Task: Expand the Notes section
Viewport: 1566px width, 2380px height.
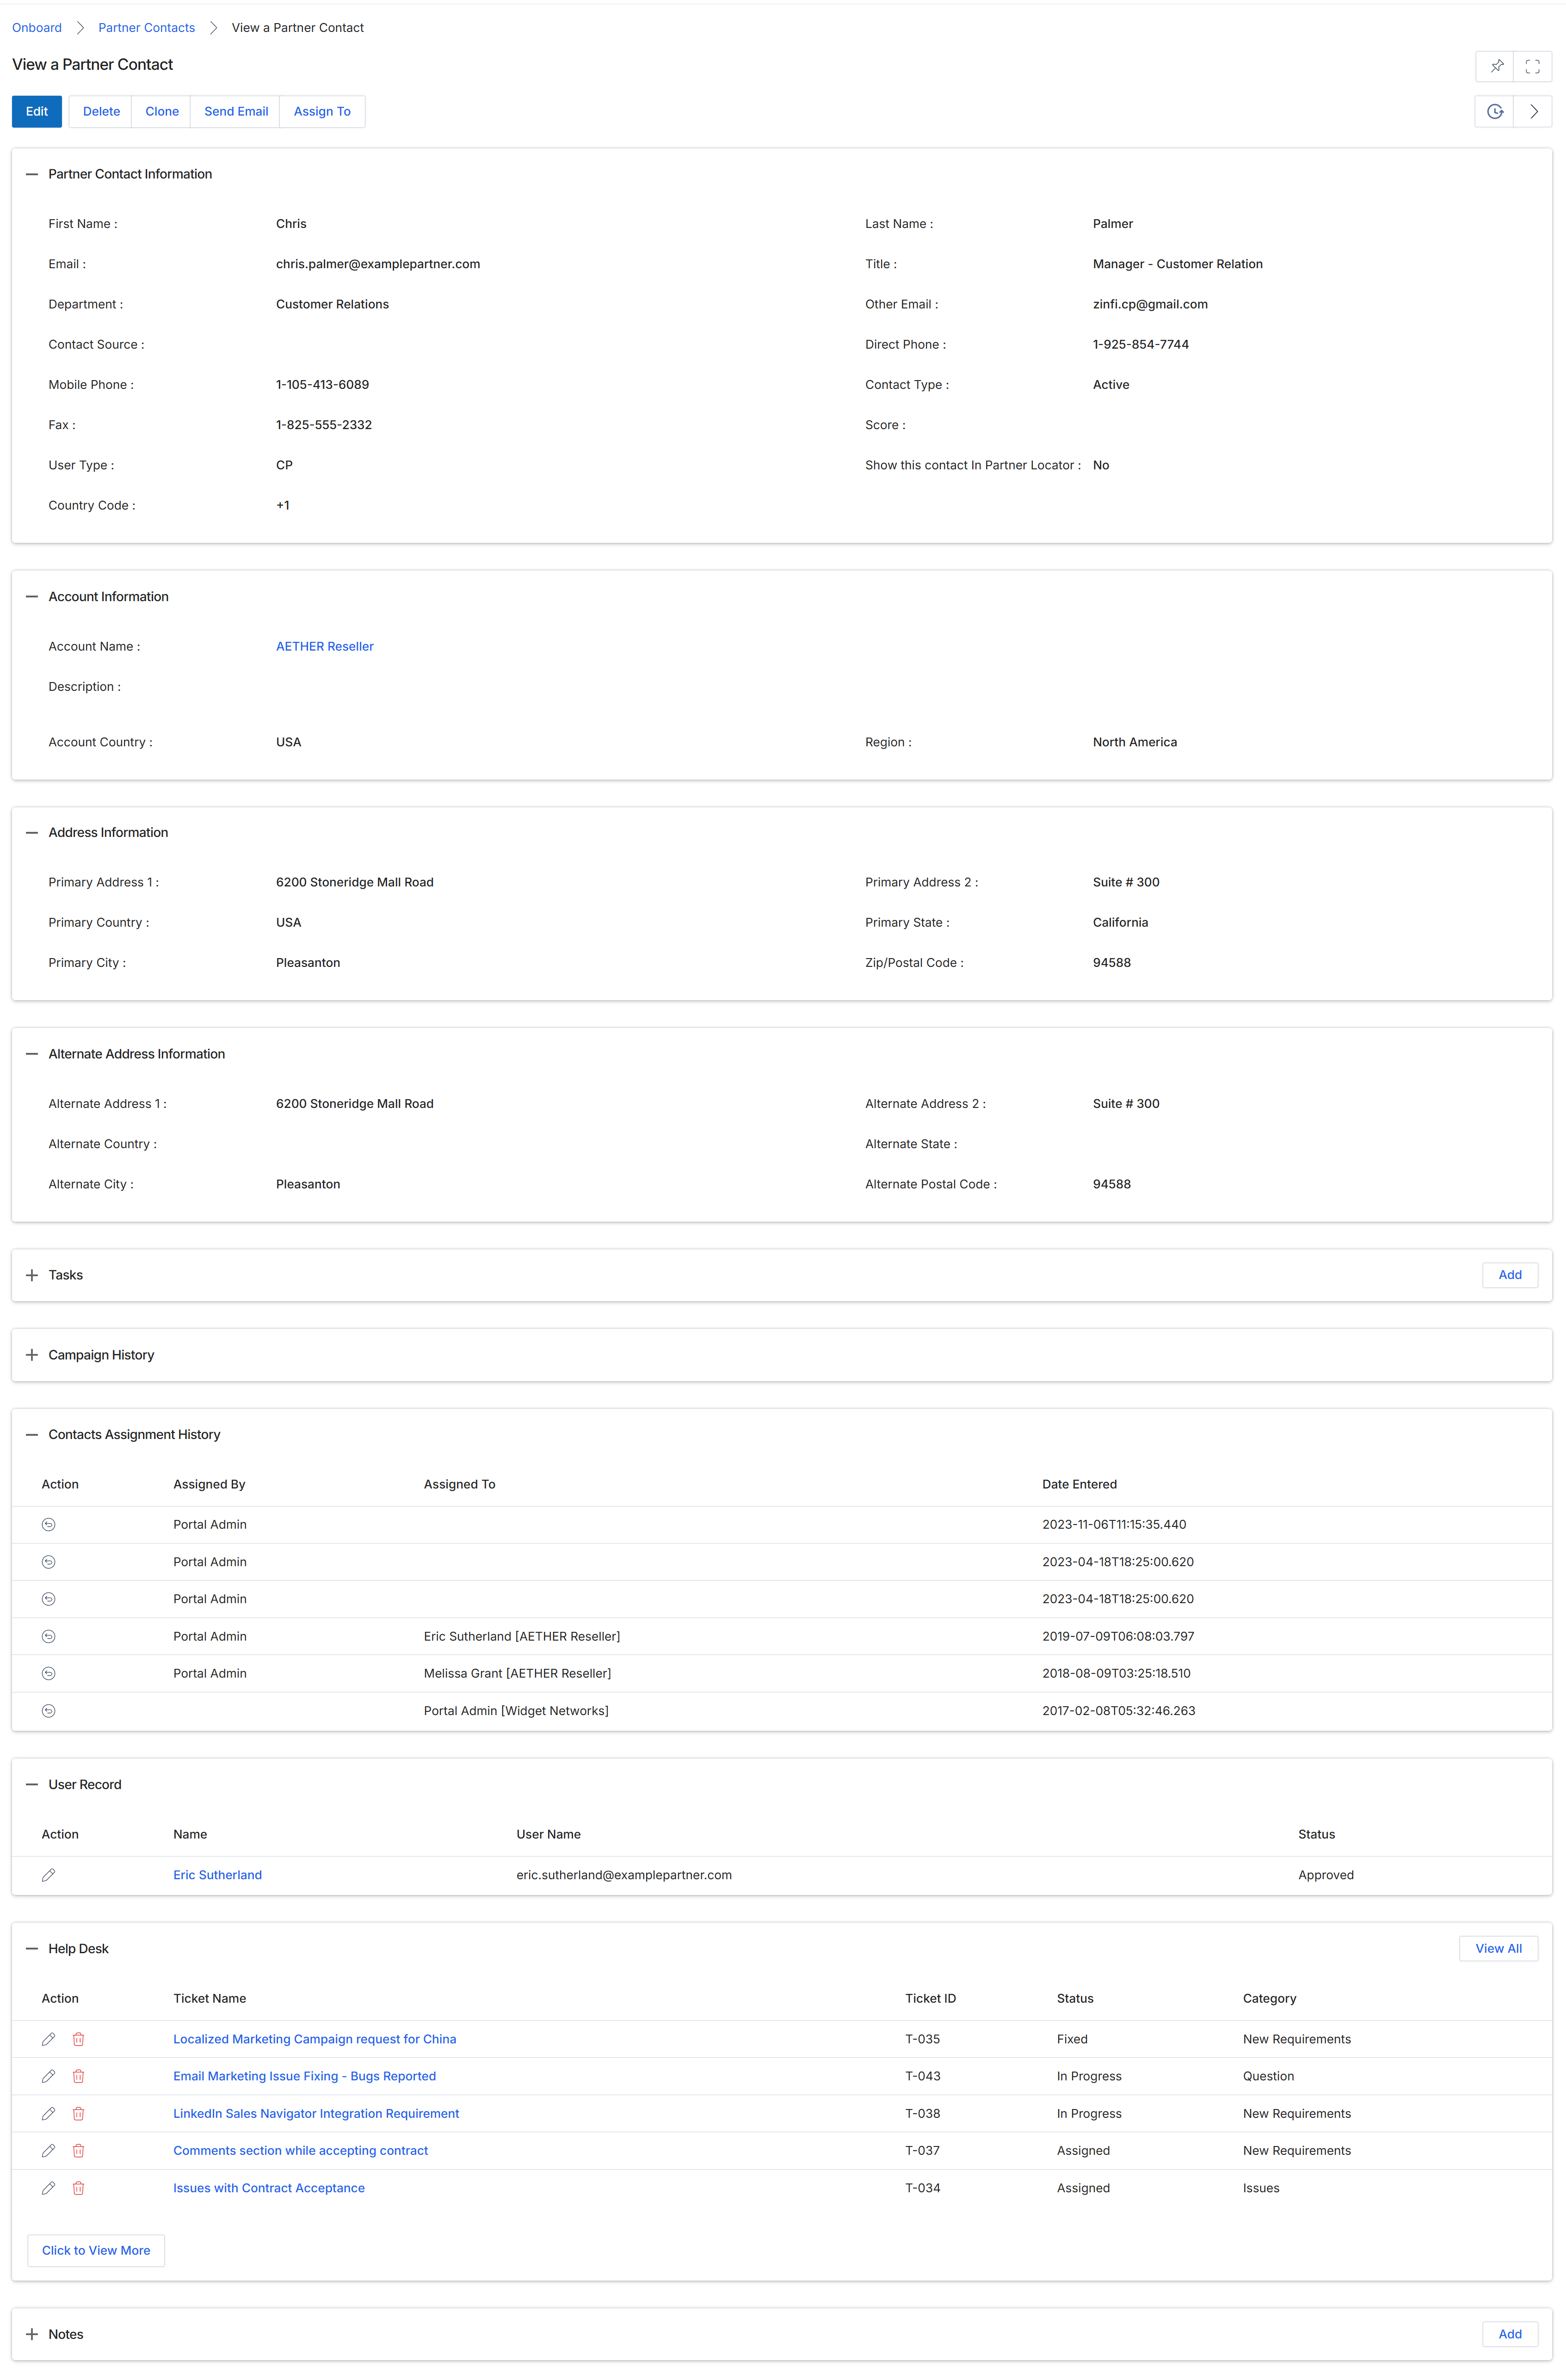Action: click(x=32, y=2334)
